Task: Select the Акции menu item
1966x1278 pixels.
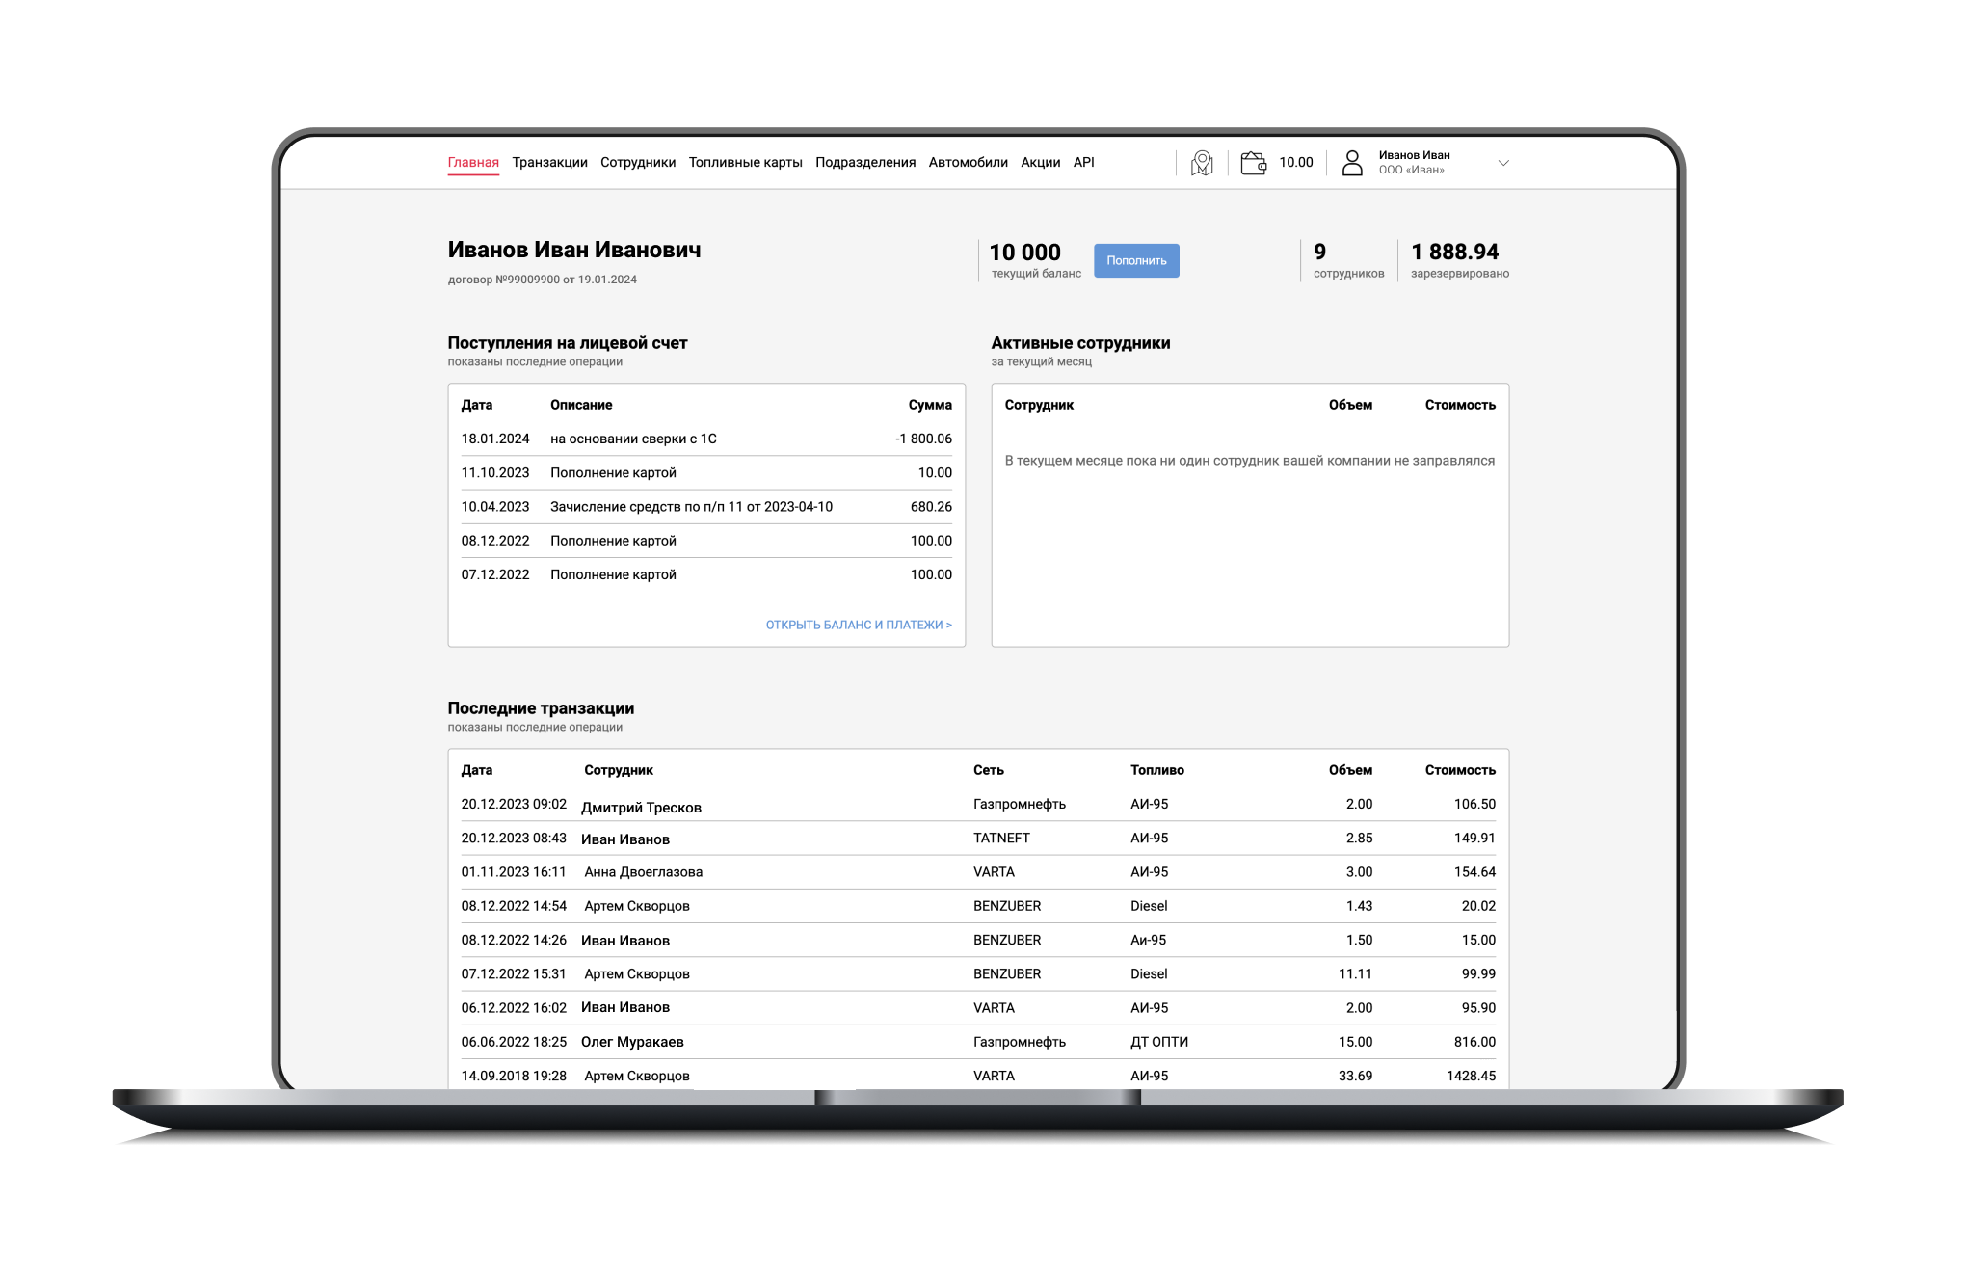Action: (x=1040, y=163)
